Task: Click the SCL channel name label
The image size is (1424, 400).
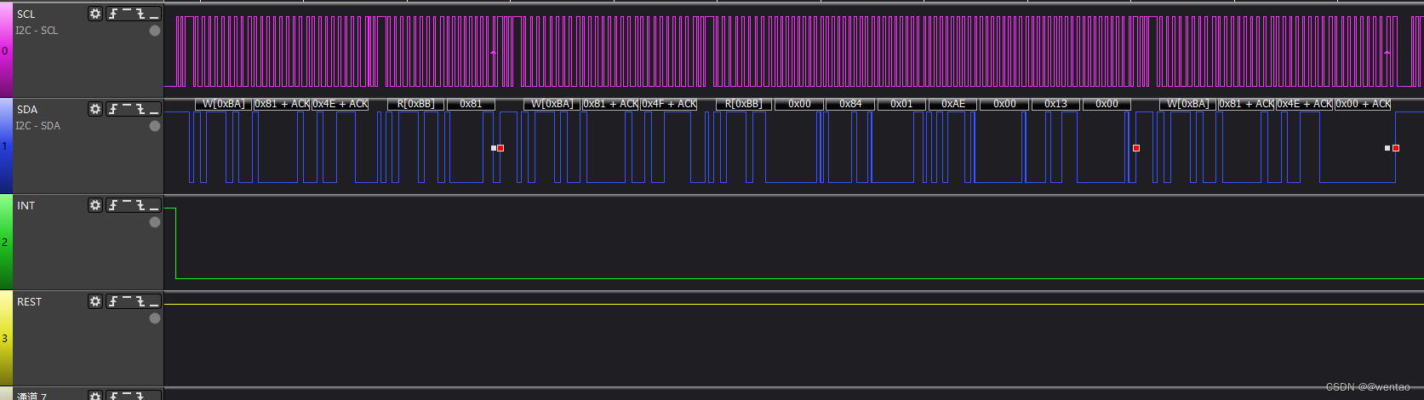Action: pos(26,14)
